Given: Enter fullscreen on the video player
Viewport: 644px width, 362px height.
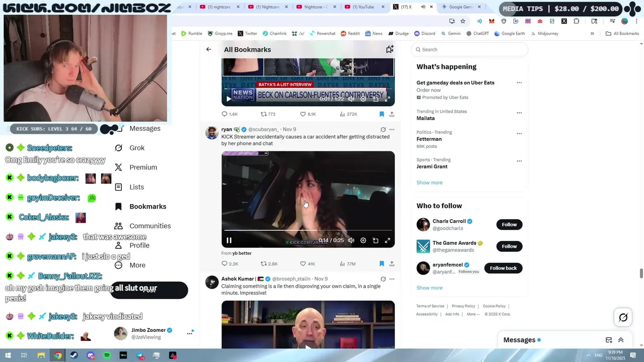Looking at the screenshot, I should 387,240.
